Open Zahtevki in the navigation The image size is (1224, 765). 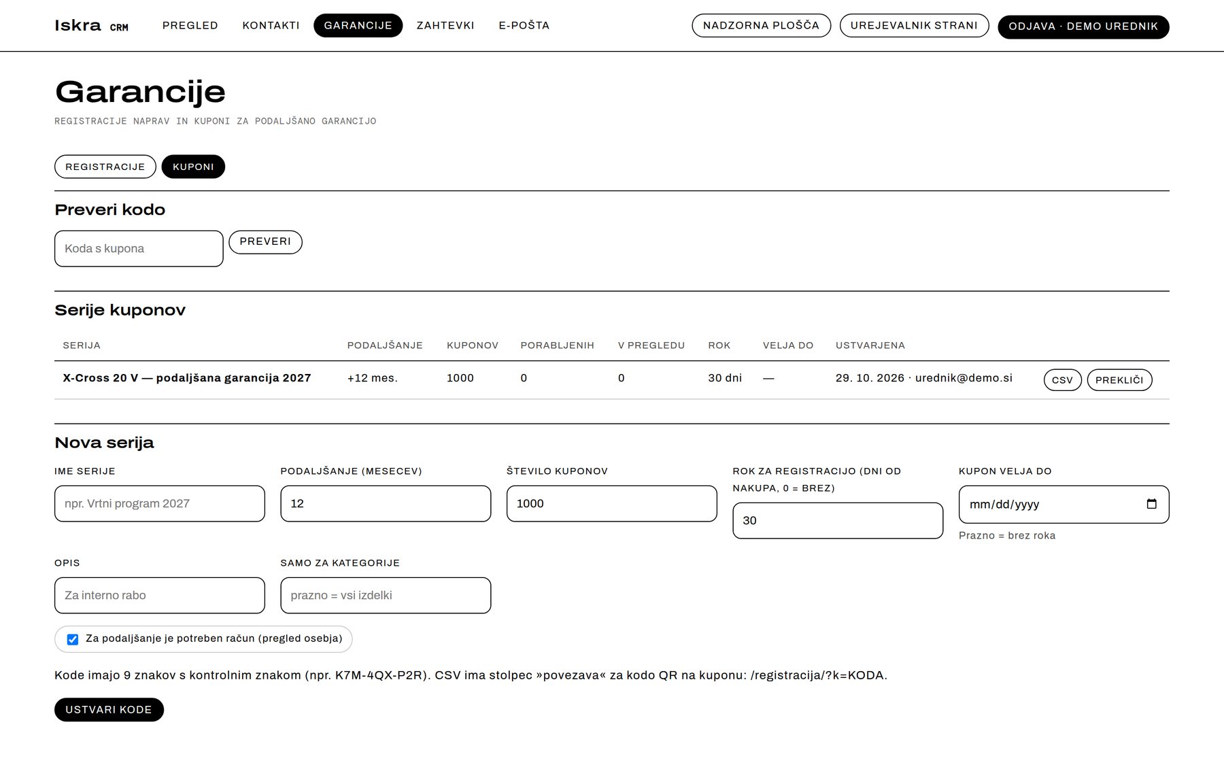point(445,25)
